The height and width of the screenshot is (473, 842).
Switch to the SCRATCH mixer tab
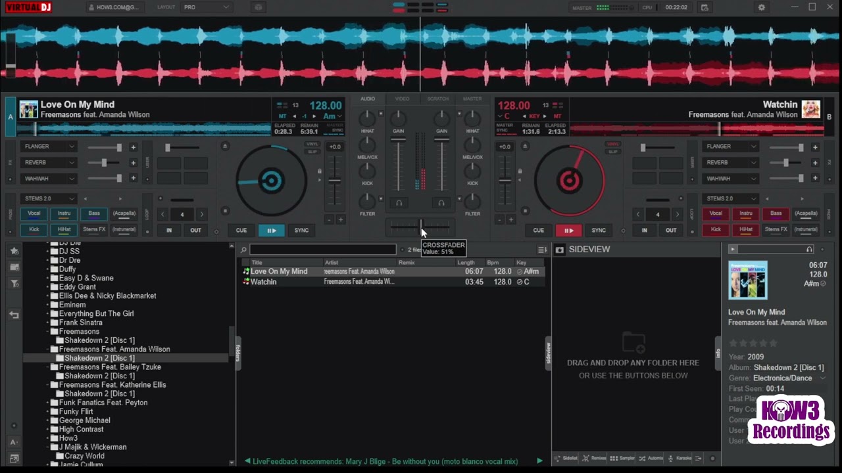click(x=437, y=99)
